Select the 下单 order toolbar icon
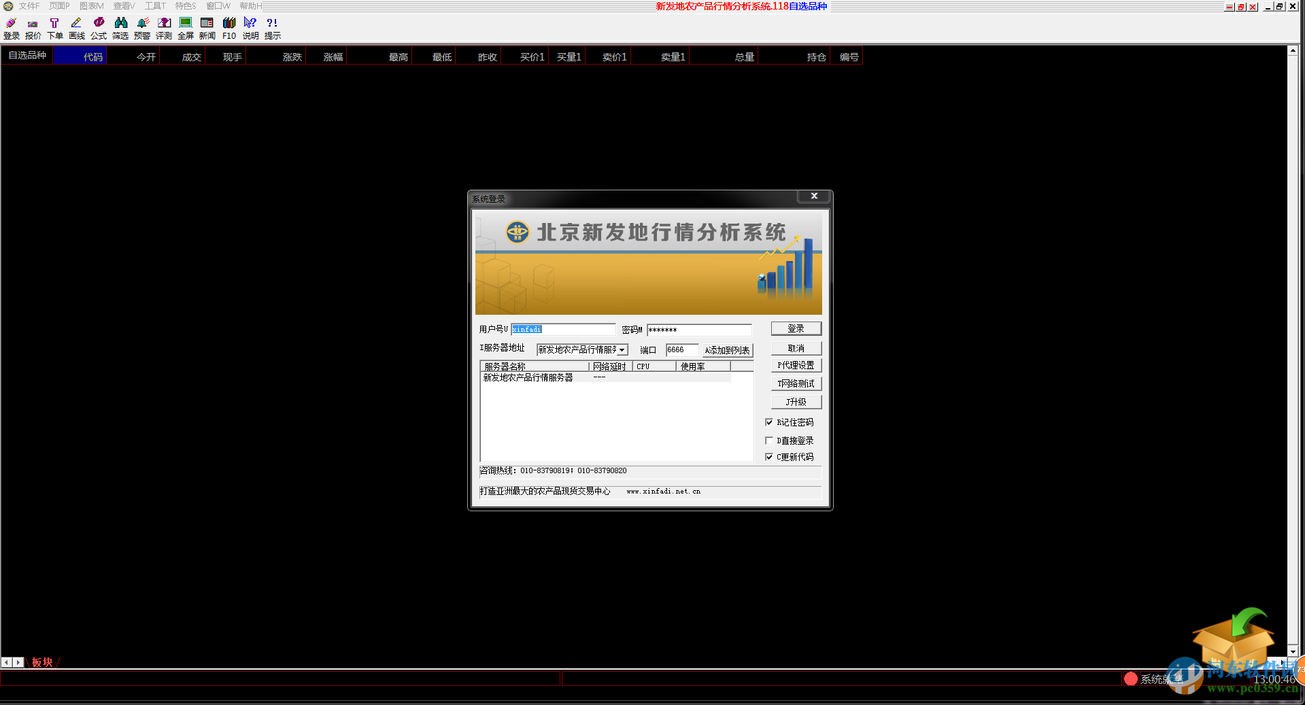Viewport: 1305px width, 705px height. point(54,29)
